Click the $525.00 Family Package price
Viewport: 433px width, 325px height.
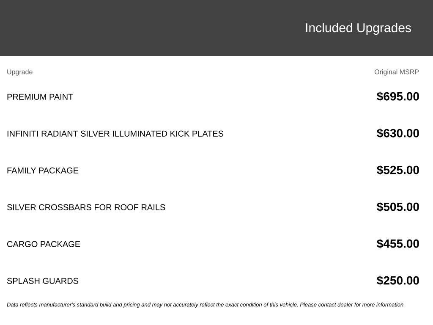[397, 170]
